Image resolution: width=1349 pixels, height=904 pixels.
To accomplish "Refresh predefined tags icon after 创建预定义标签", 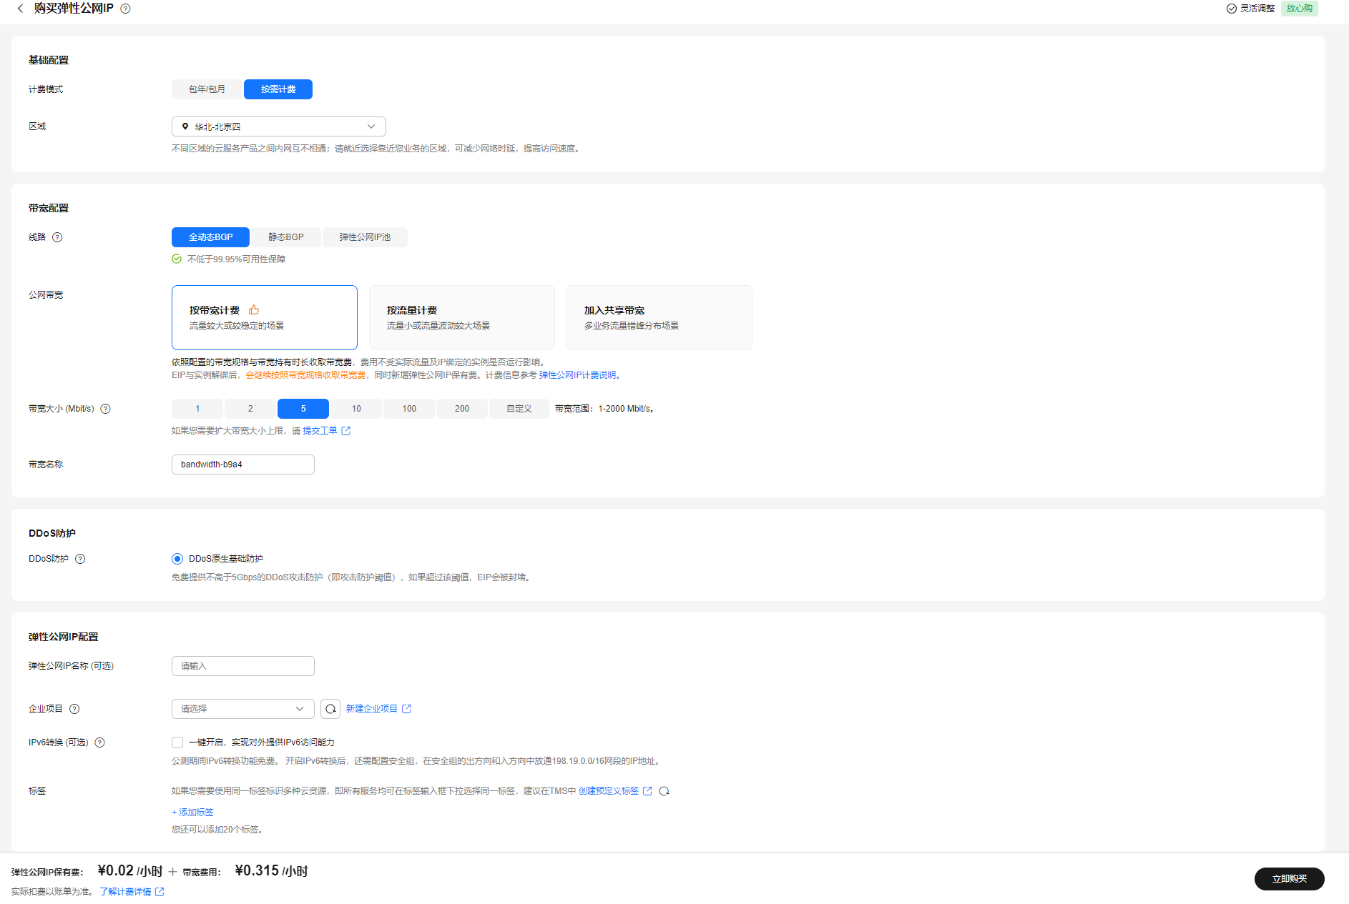I will point(664,791).
